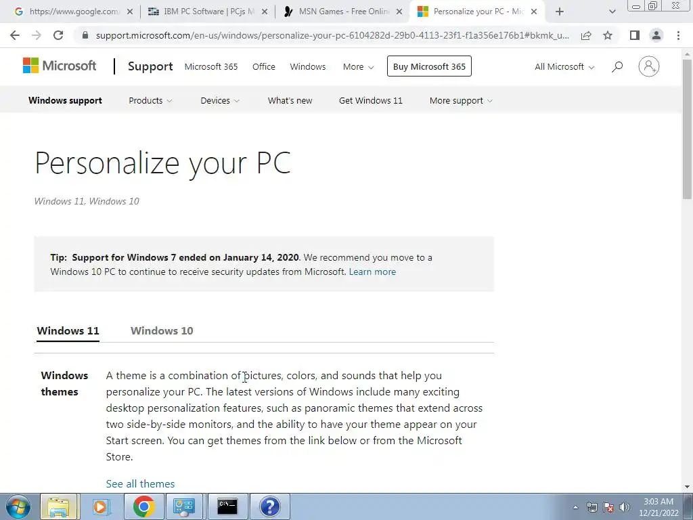Open the Support link
This screenshot has width=693, height=520.
150,66
